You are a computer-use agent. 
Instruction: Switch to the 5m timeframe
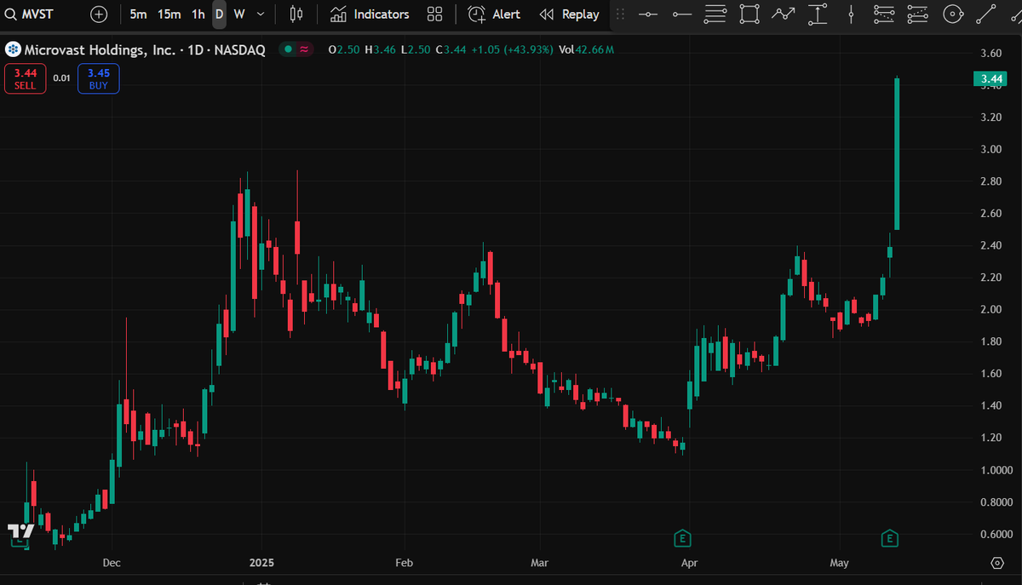pyautogui.click(x=138, y=14)
